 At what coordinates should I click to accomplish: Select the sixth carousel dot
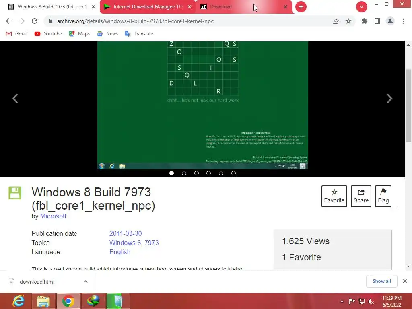[233, 173]
